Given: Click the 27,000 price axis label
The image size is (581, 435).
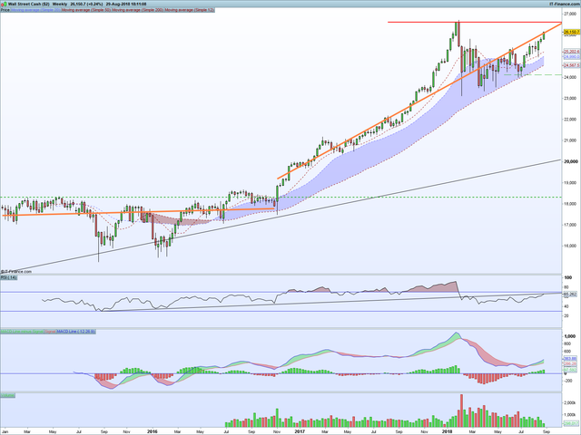Looking at the screenshot, I should click(570, 14).
